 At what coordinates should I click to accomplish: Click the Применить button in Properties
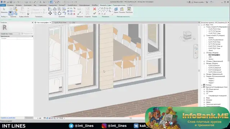29,118
